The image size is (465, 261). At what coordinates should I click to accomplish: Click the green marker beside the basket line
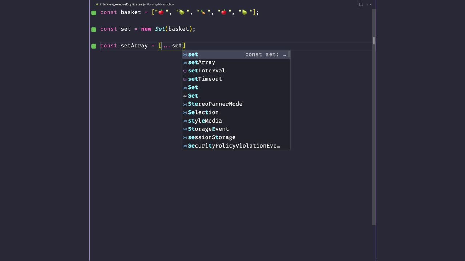point(93,13)
